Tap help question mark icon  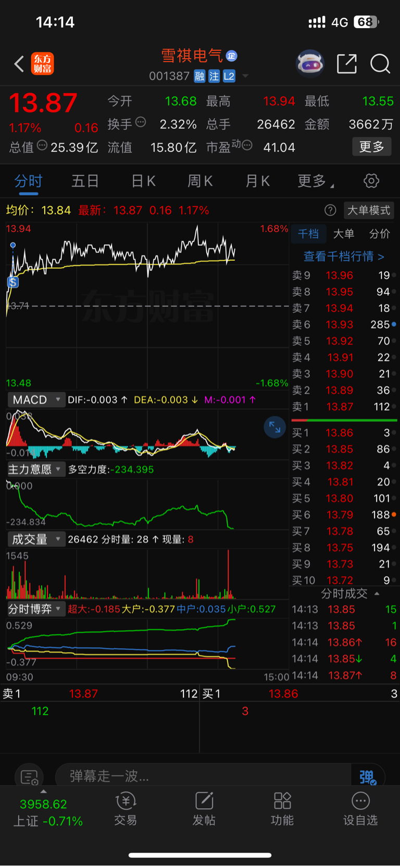pos(330,210)
